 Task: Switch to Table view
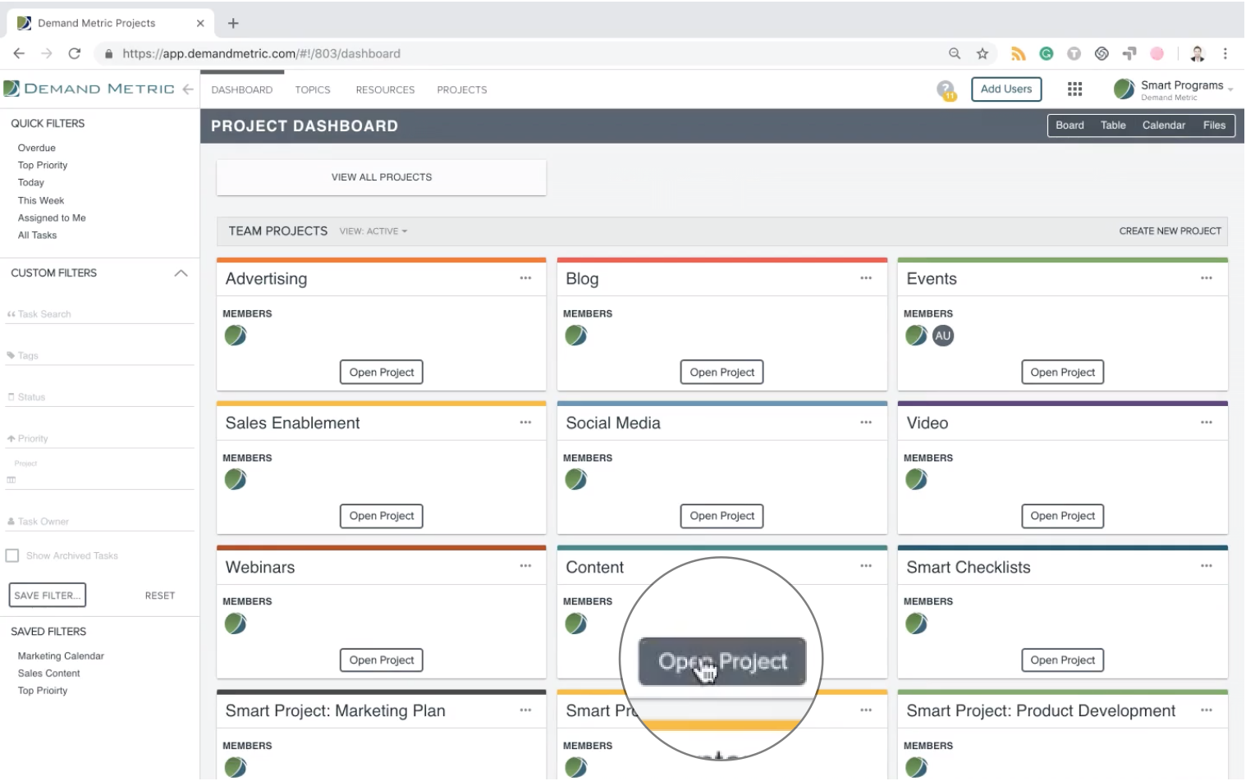(1113, 126)
